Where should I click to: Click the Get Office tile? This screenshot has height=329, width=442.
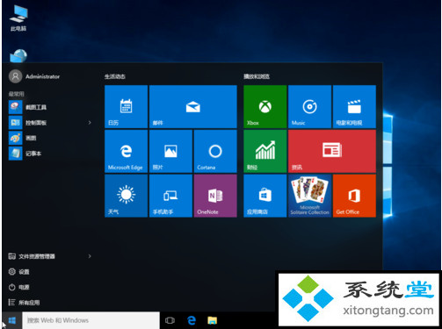(354, 196)
